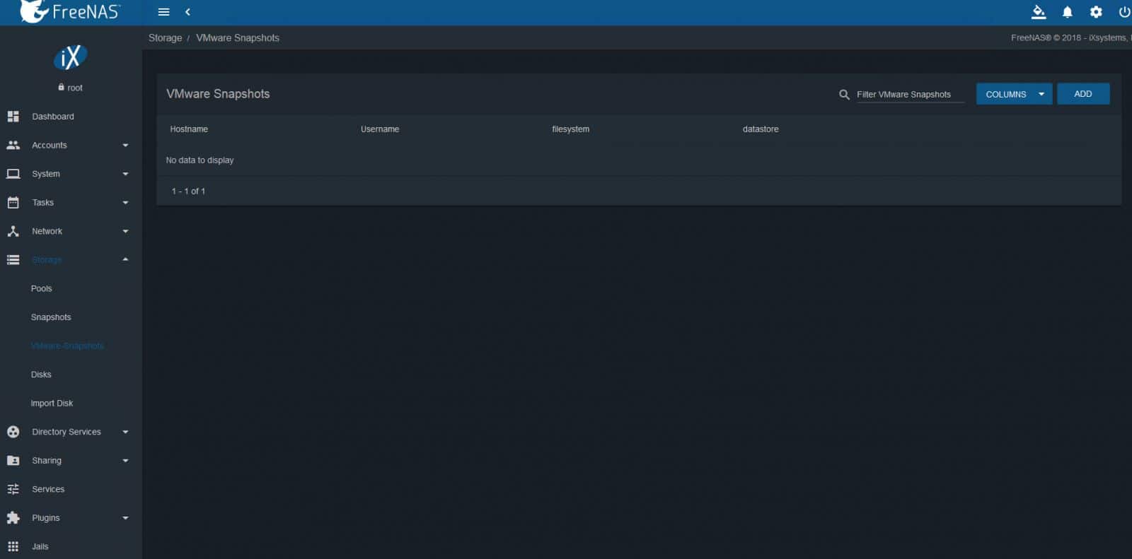Open Dashboard in the sidebar
Viewport: 1132px width, 559px height.
coord(53,117)
